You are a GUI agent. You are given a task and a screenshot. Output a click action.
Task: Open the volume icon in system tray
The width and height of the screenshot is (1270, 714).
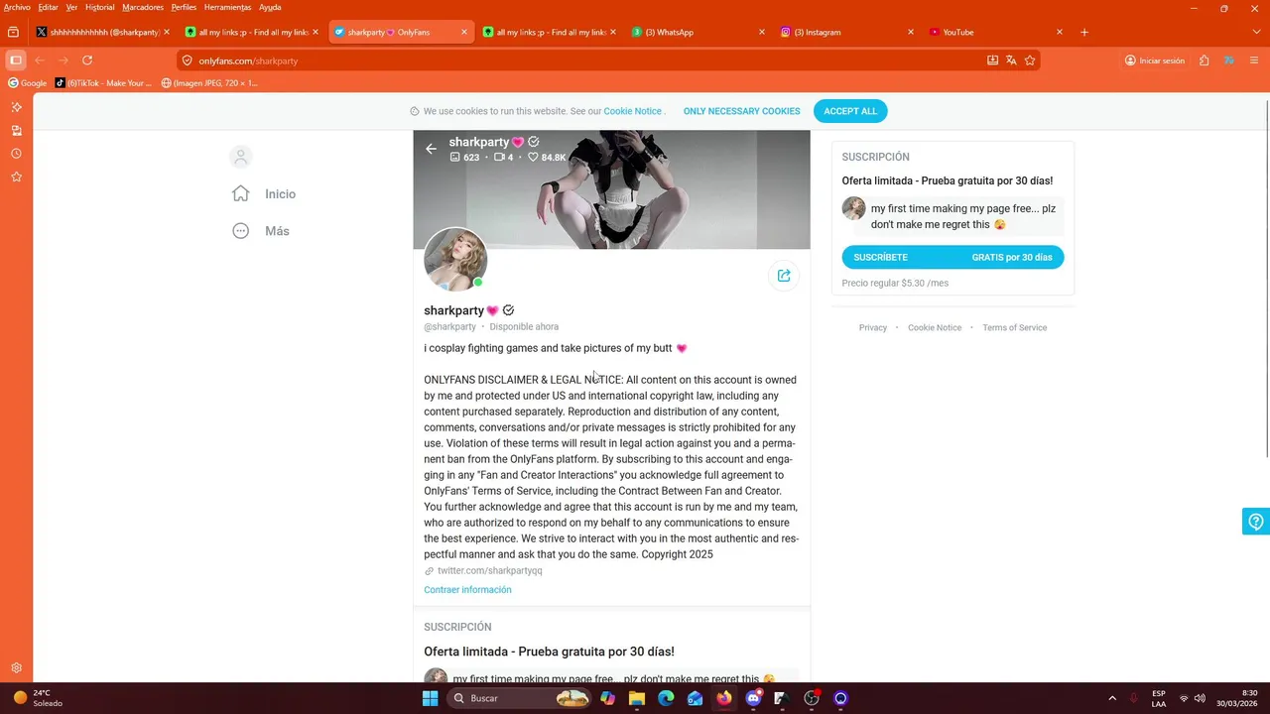click(1200, 698)
